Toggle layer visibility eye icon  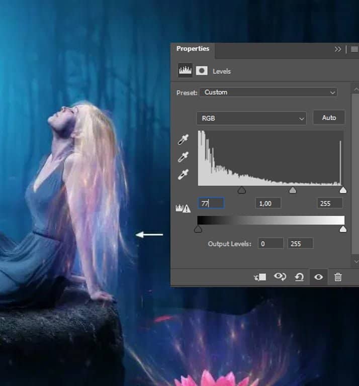318,277
